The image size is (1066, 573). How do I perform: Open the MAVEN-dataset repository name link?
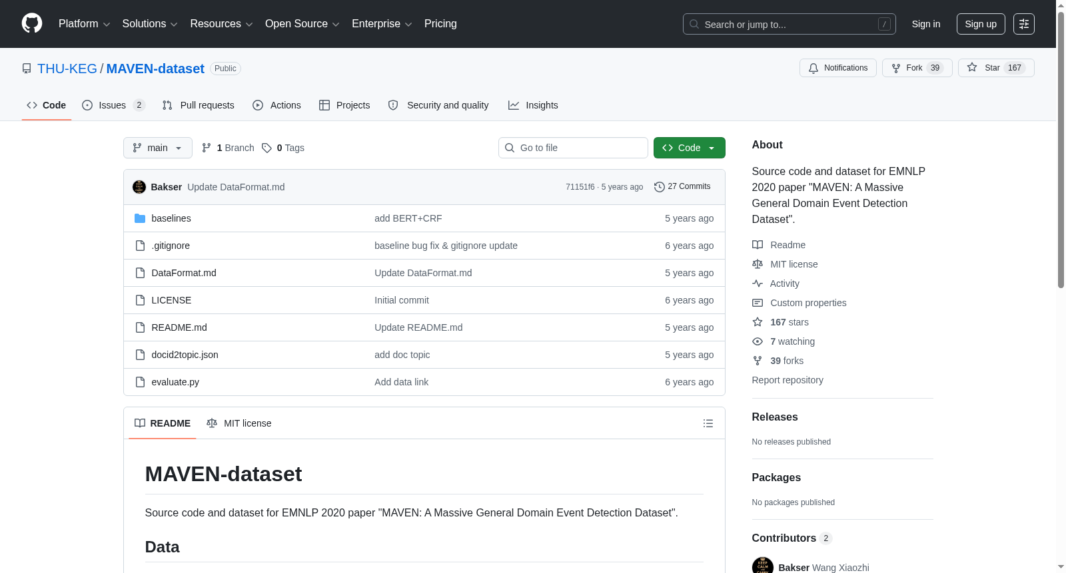click(155, 69)
